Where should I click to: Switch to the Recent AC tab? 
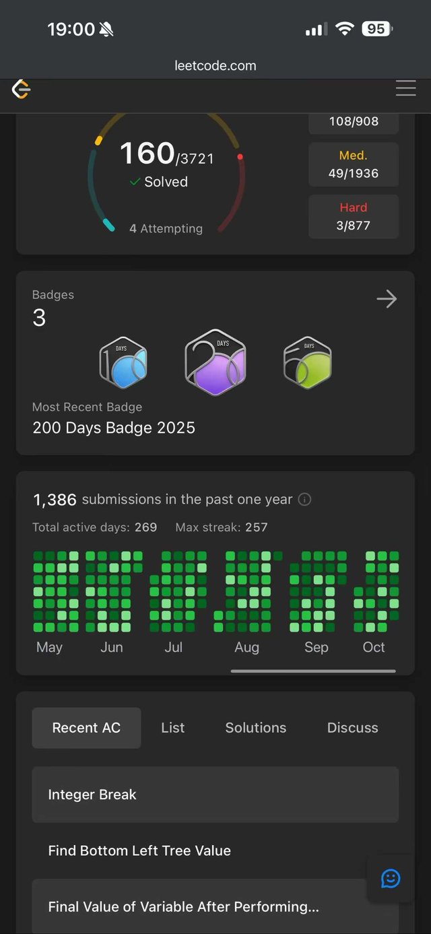86,728
